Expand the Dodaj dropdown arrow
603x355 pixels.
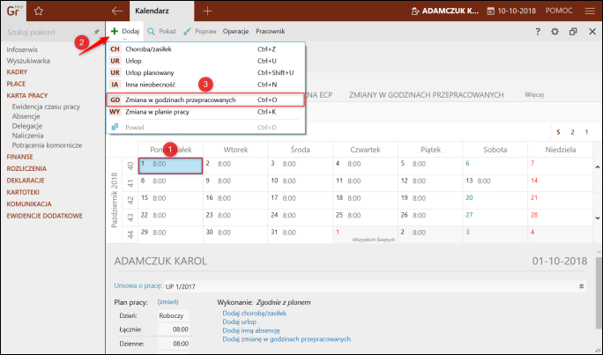(x=124, y=39)
